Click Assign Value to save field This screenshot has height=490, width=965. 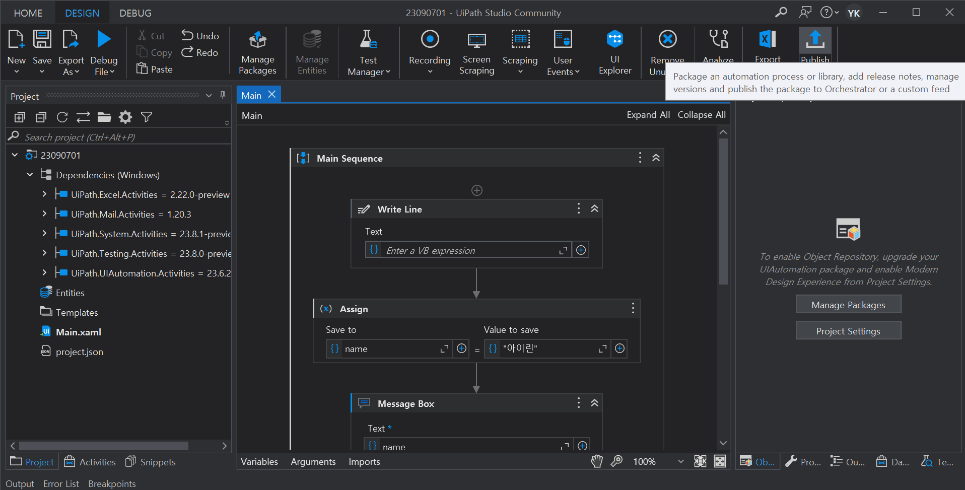pos(547,348)
